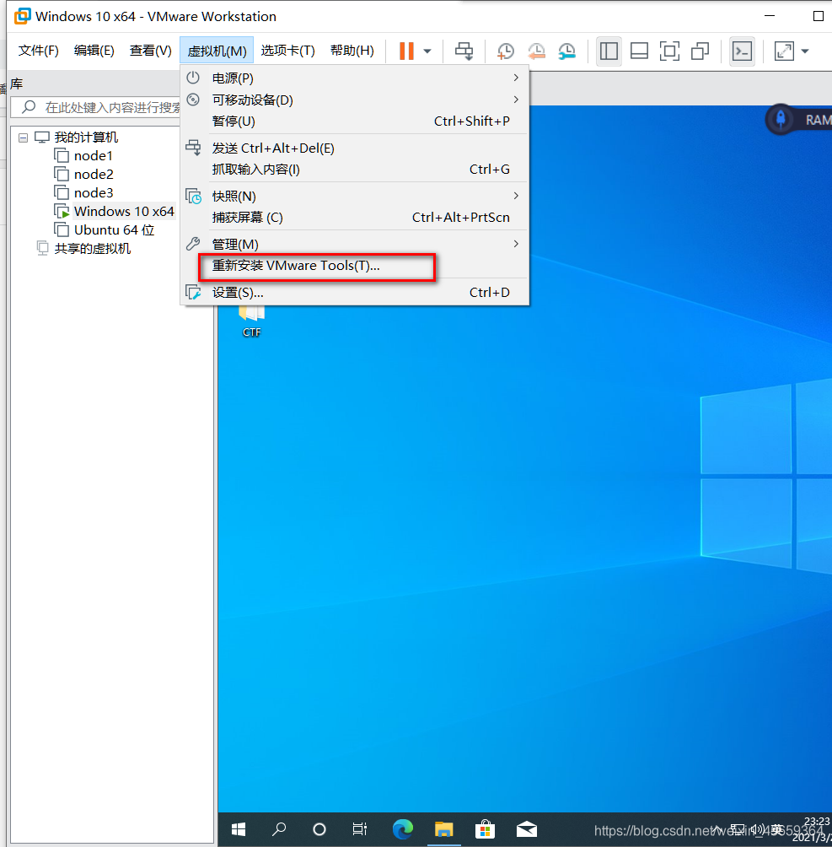The image size is (832, 847).
Task: Select 发送 Ctrl+Alt+Del(E) menu entry
Action: pyautogui.click(x=354, y=148)
